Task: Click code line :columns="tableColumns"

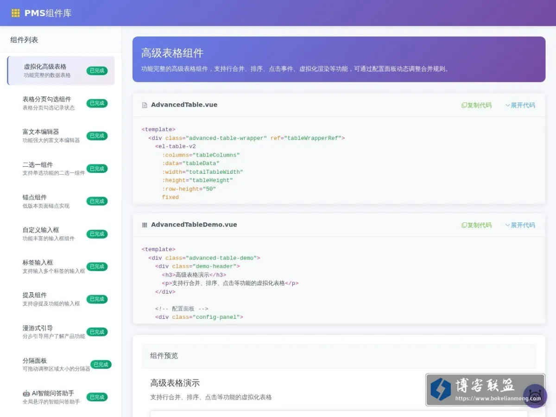Action: click(x=201, y=155)
